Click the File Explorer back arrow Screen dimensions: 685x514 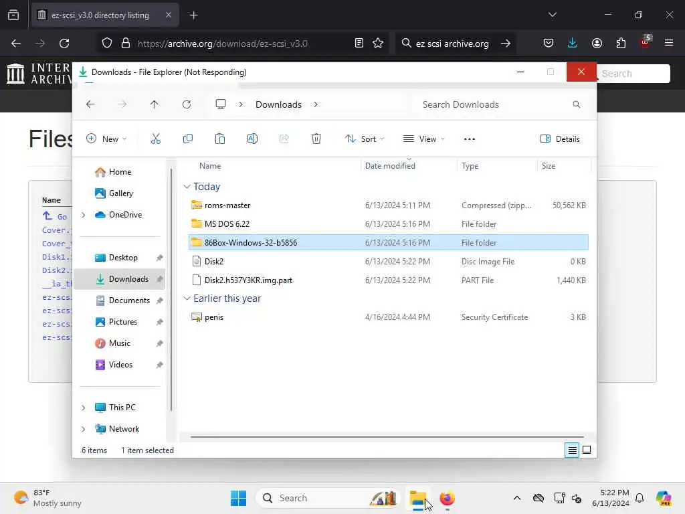pos(90,104)
